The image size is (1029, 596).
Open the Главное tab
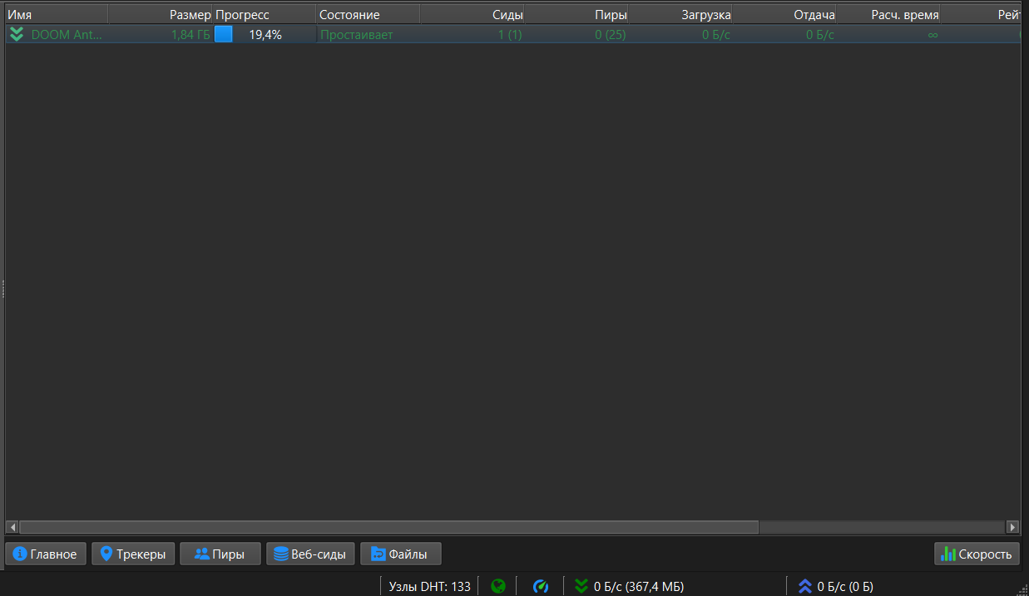(46, 554)
